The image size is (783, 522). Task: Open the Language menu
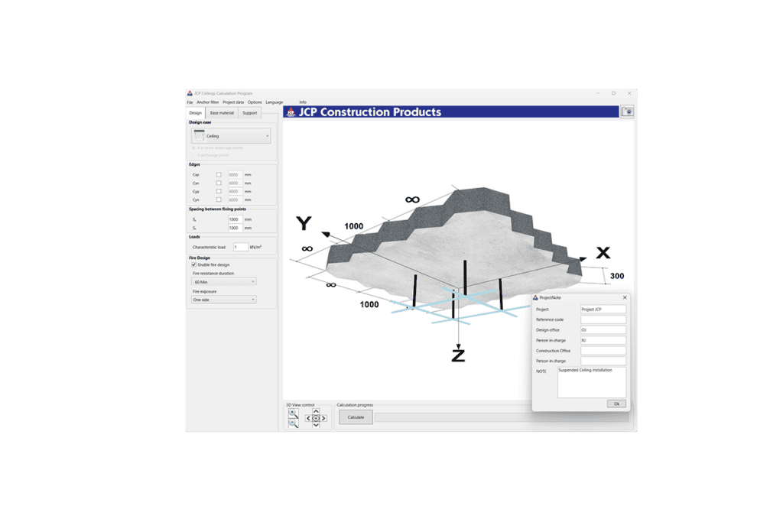point(275,102)
